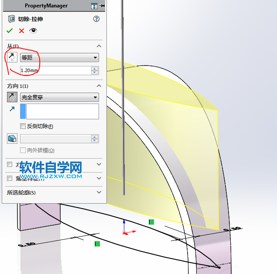Select the green sketch relation icon near the origin
277x274 pixels.
click(151, 222)
